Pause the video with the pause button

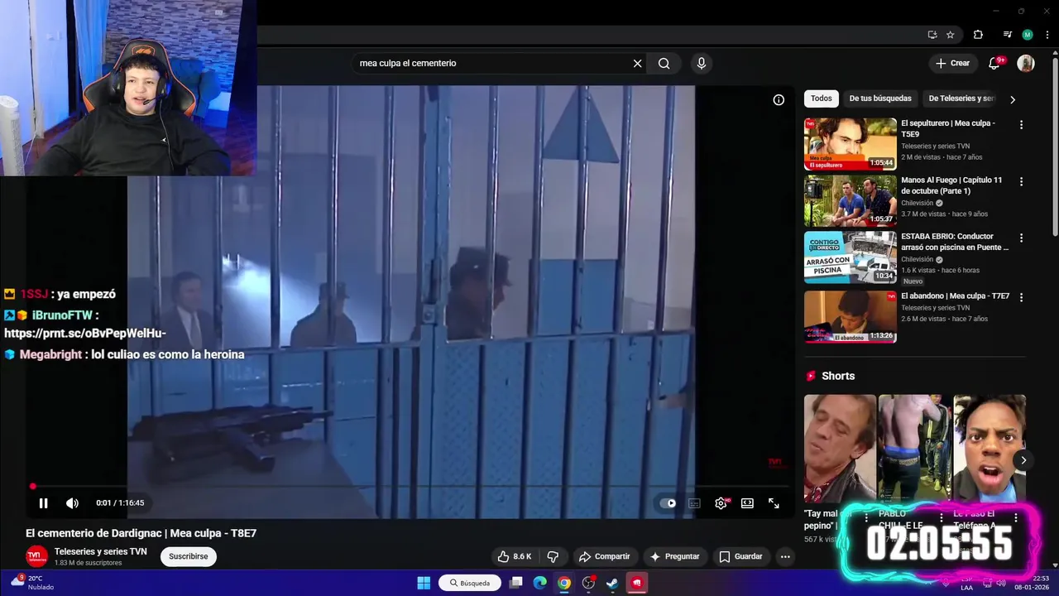(x=43, y=503)
